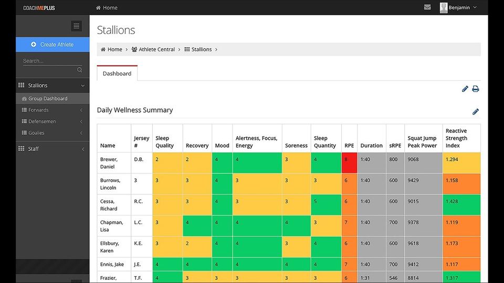Click the Stallions breadcrumb link
The height and width of the screenshot is (283, 504).
click(202, 49)
